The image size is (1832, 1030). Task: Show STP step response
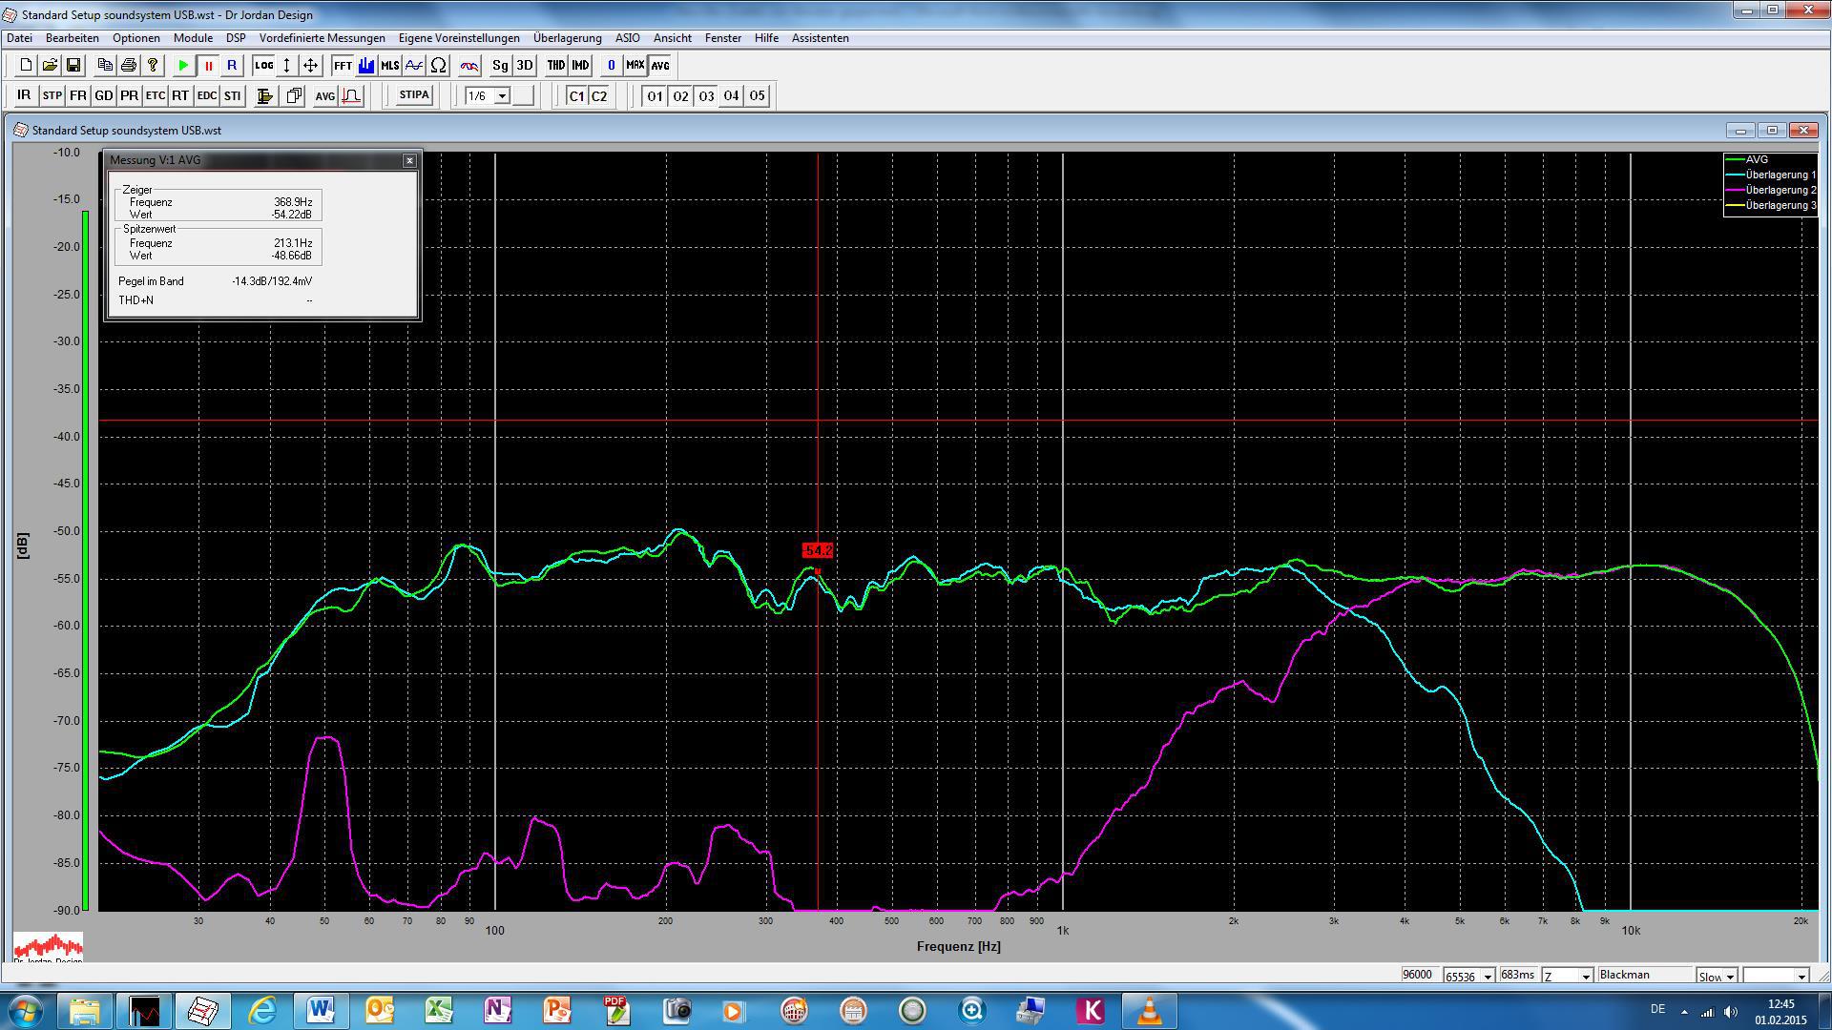[52, 95]
